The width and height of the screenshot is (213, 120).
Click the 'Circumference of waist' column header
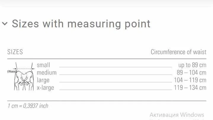coord(178,52)
